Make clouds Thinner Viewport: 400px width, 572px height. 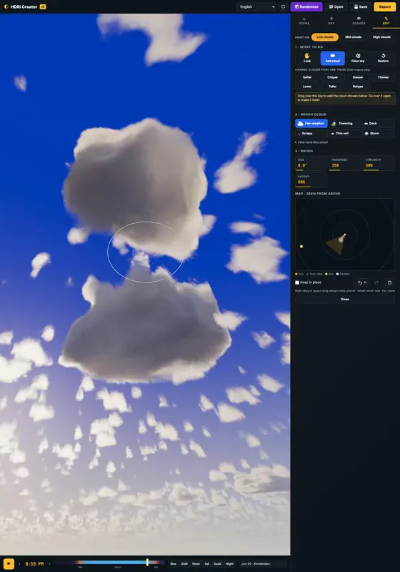coord(383,77)
